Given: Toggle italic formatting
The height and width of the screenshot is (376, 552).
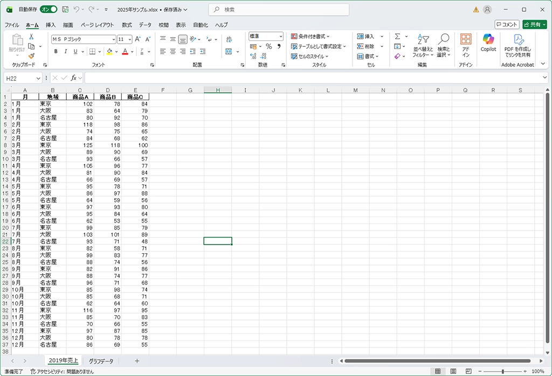Looking at the screenshot, I should click(65, 52).
